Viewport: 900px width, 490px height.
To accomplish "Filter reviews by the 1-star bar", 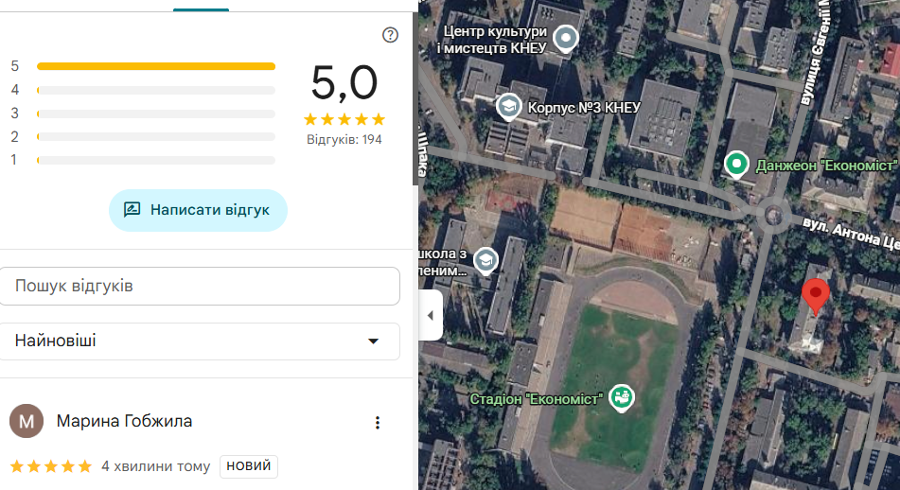I will click(156, 160).
